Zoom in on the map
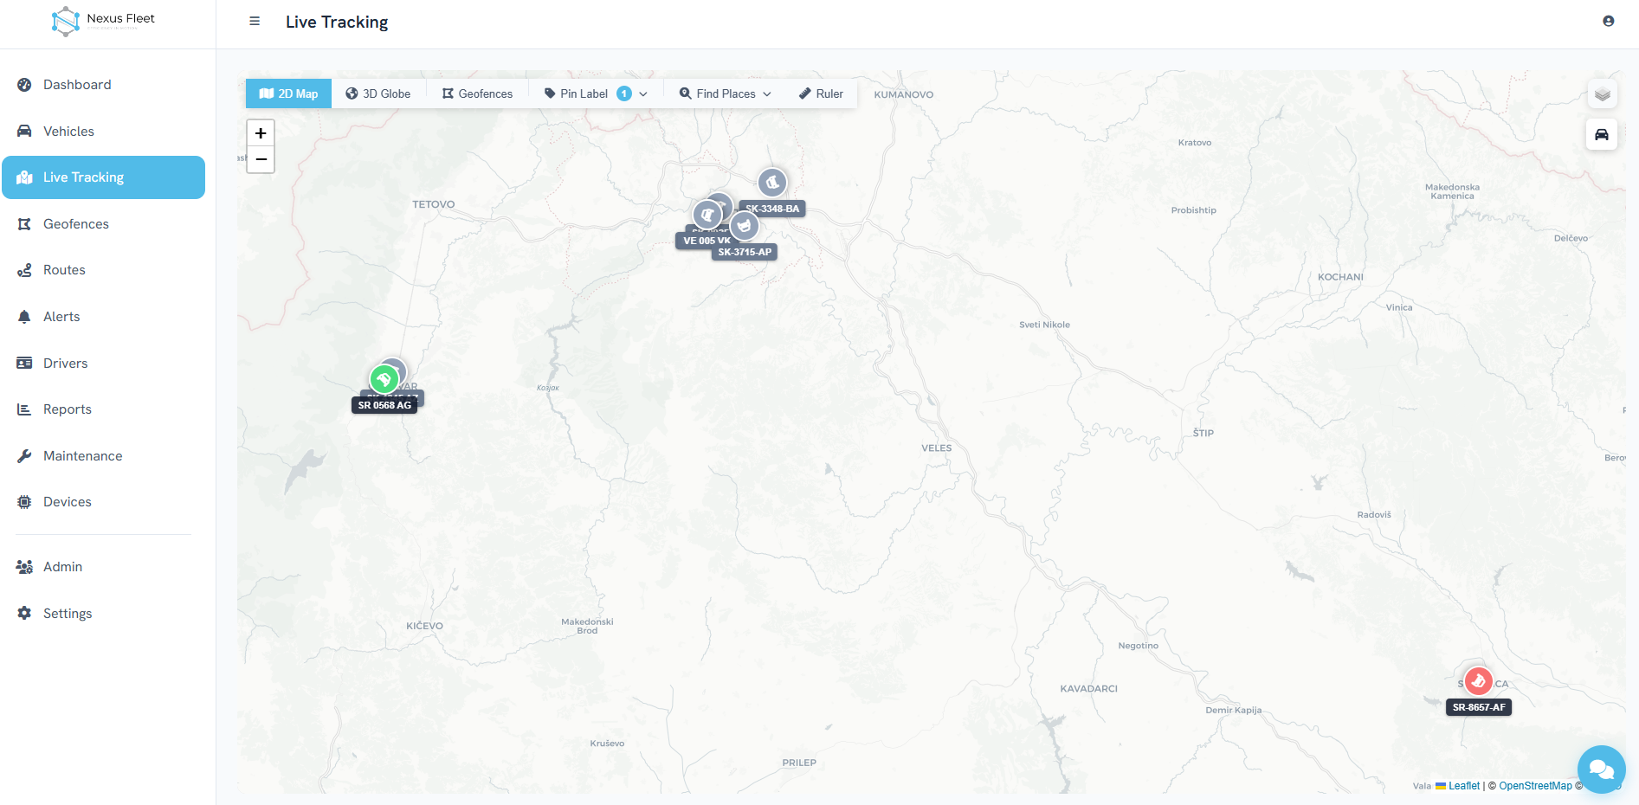The width and height of the screenshot is (1639, 805). click(261, 133)
